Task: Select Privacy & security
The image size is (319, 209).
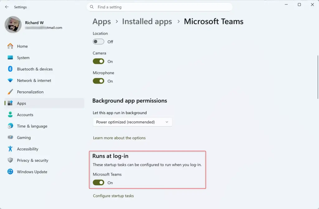Action: (x=44, y=161)
